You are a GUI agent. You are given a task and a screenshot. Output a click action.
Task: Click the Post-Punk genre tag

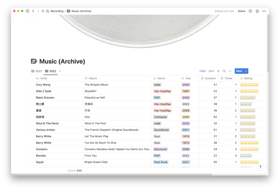[x=161, y=162]
